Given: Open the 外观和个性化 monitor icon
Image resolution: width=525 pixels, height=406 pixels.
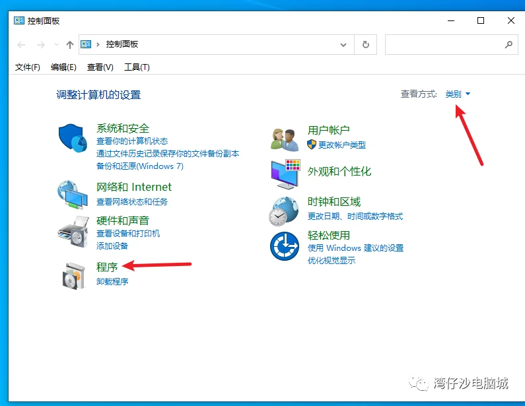Looking at the screenshot, I should (x=285, y=174).
